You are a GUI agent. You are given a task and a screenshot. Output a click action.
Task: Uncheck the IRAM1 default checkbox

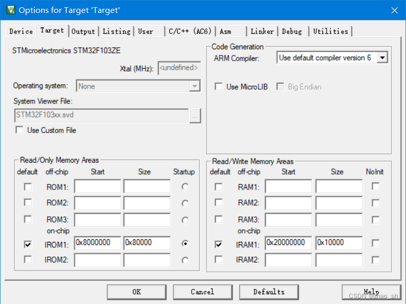pos(219,244)
